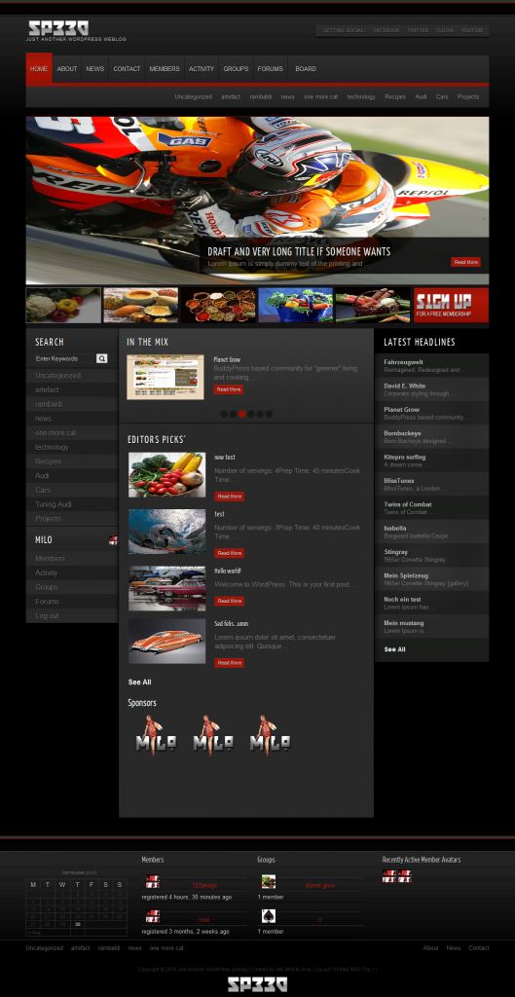
Task: Click the search magnifier icon
Action: click(x=101, y=358)
